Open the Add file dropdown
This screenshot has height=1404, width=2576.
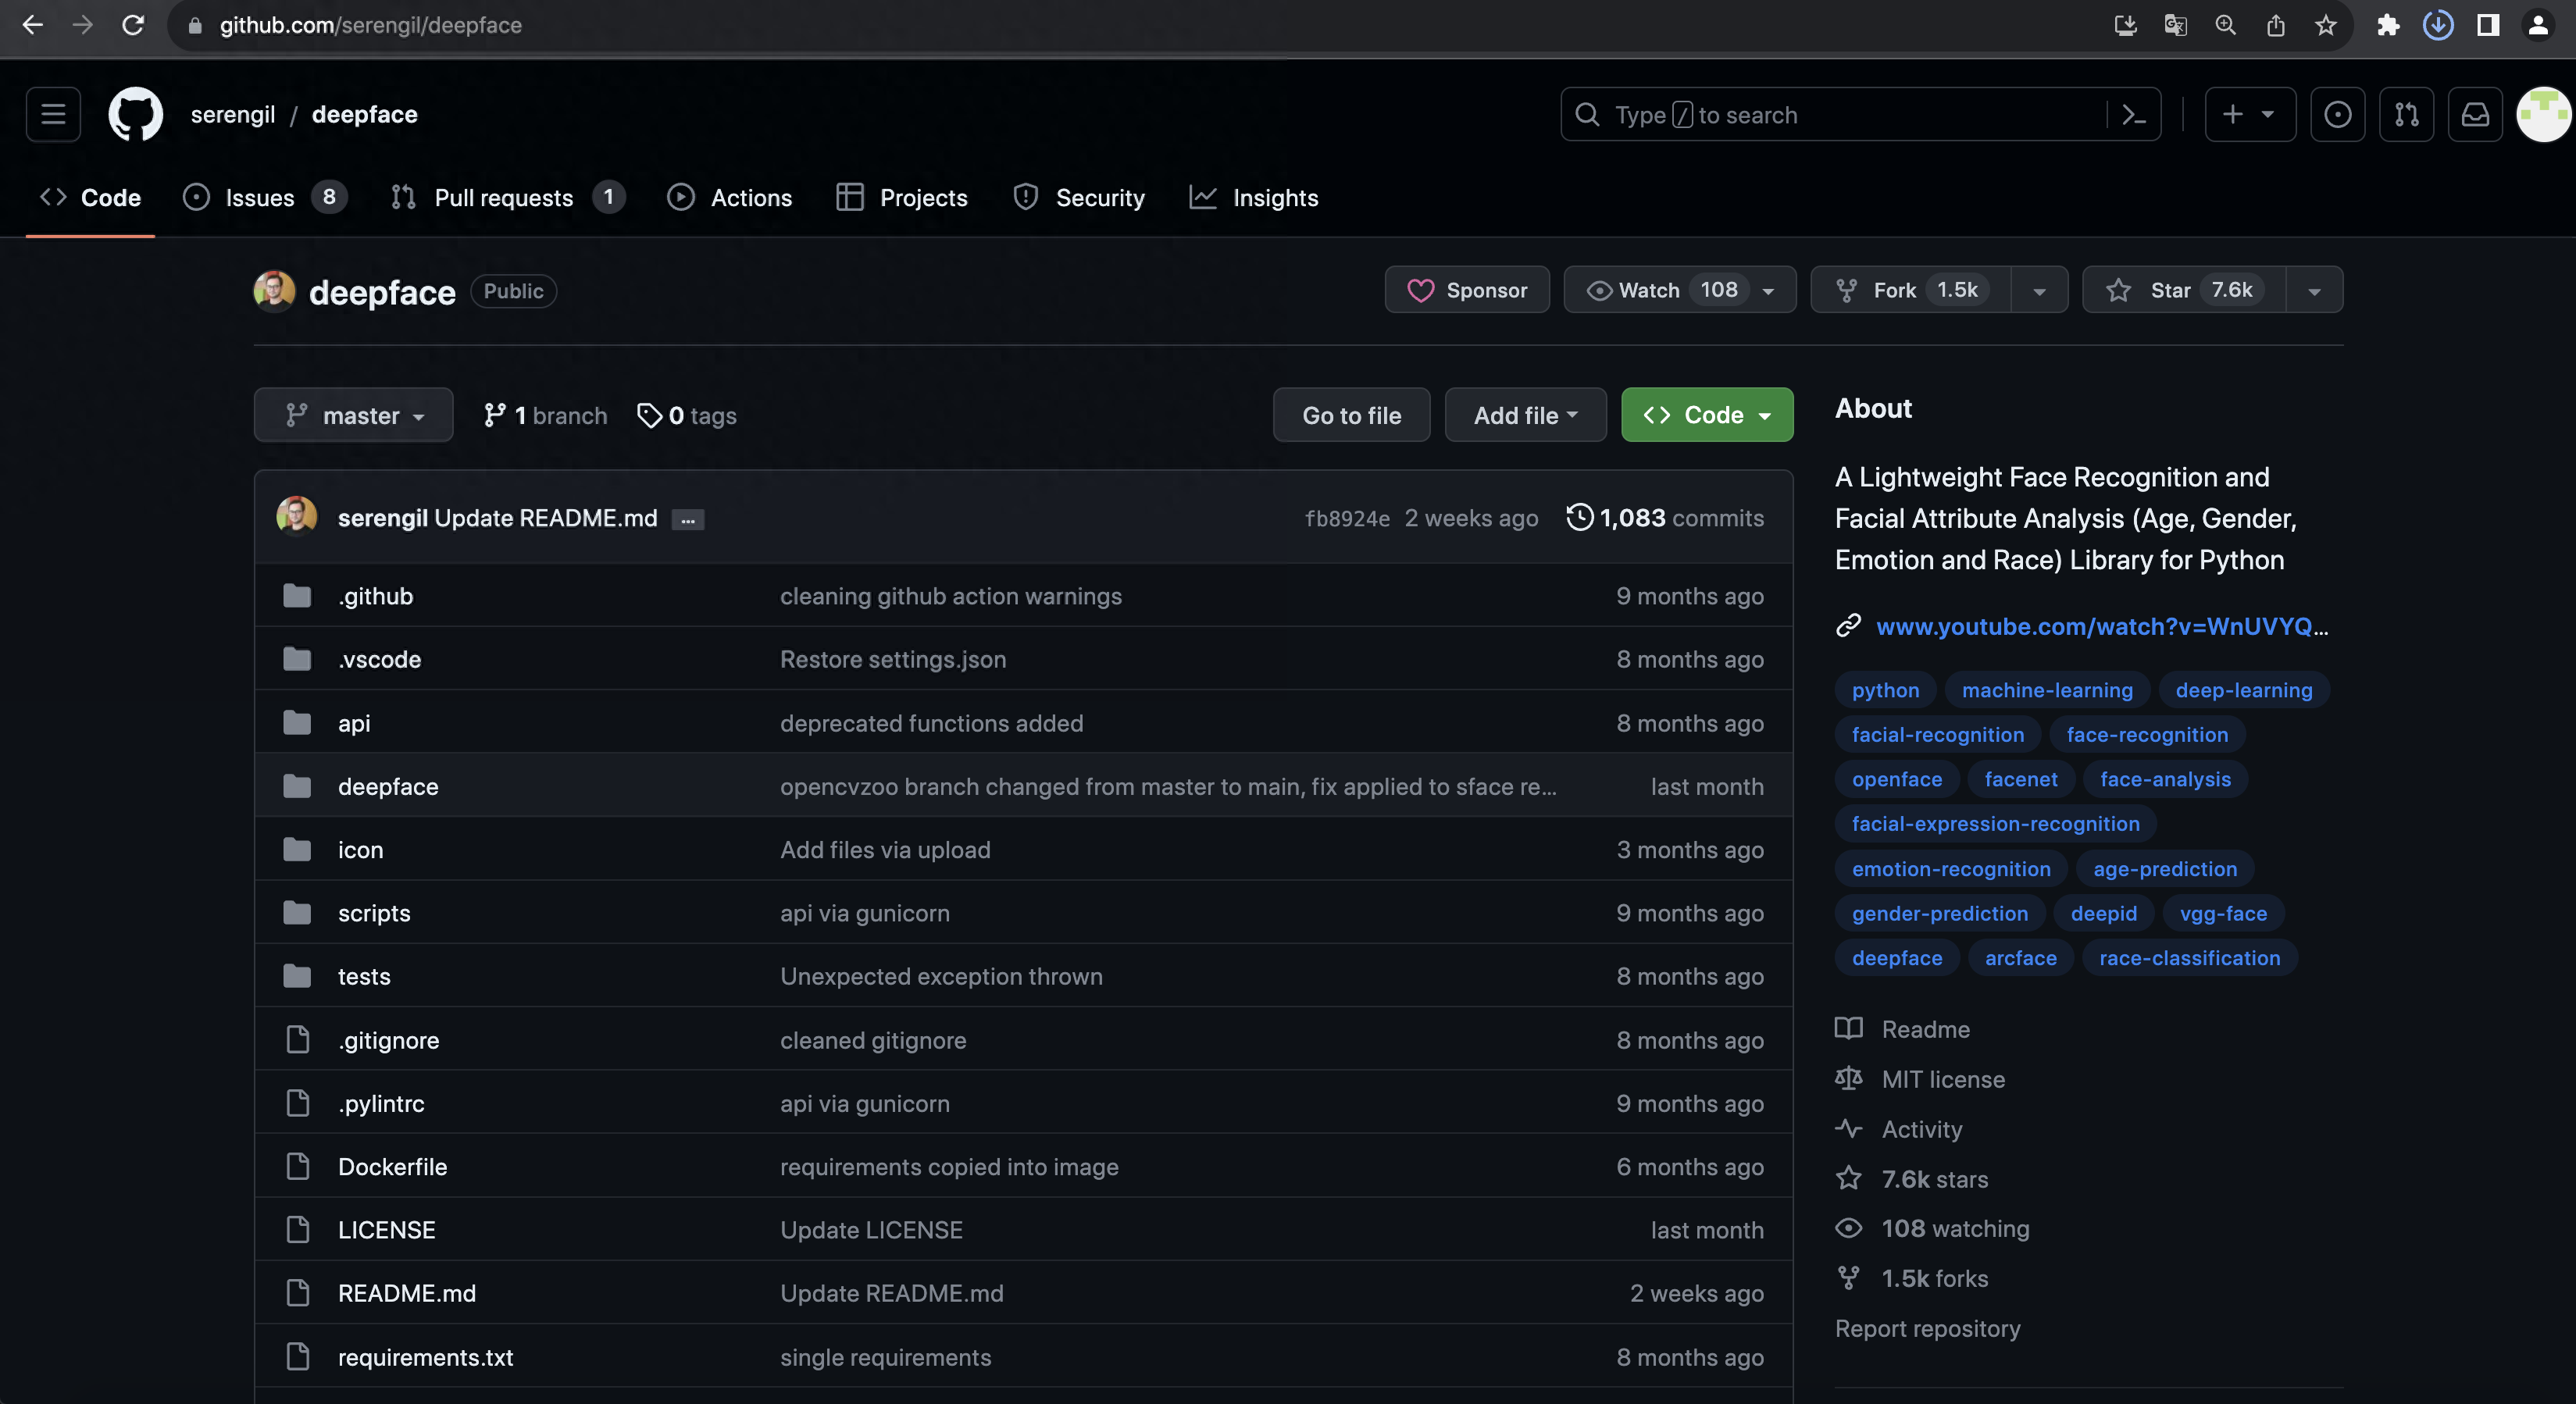coord(1525,415)
